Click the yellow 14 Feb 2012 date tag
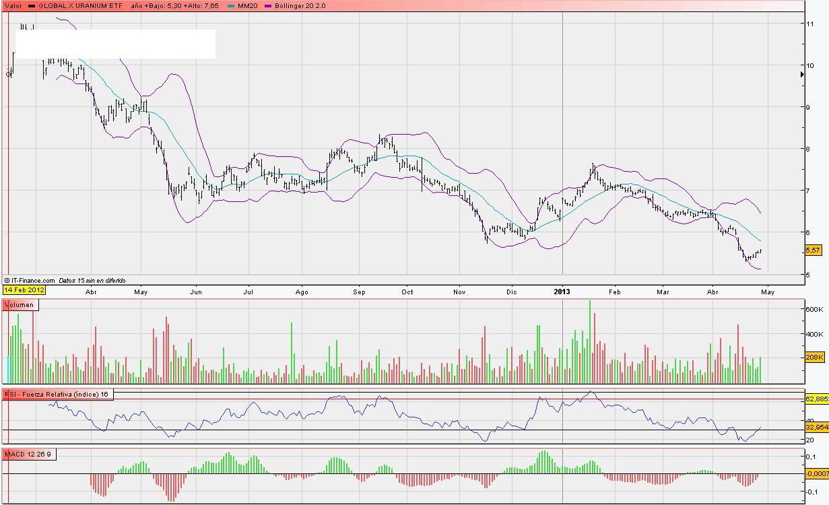 [24, 290]
